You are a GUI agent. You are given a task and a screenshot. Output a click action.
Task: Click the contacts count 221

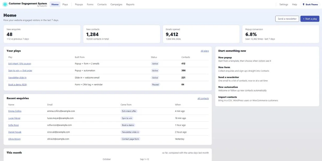pos(183,78)
